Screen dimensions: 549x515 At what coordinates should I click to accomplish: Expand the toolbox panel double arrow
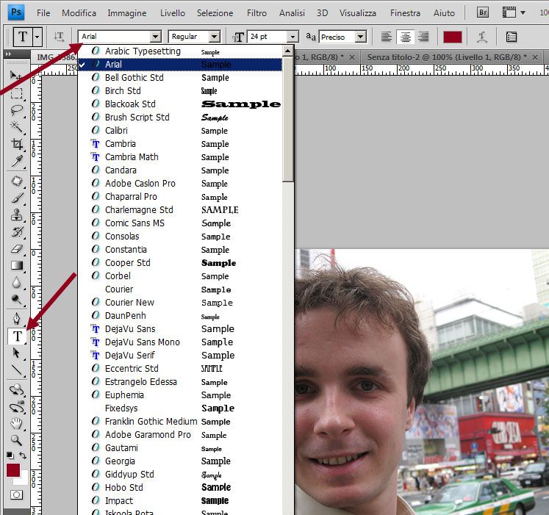point(8,54)
